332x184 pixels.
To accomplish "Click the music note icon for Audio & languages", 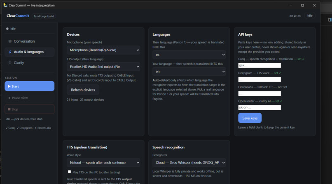I will (10, 52).
